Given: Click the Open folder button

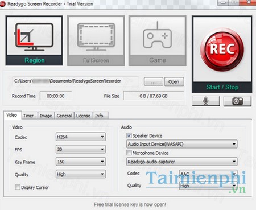Looking at the screenshot, I should pos(174,82).
